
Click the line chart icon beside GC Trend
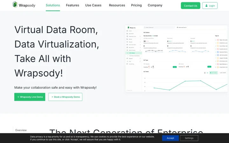[207, 73]
